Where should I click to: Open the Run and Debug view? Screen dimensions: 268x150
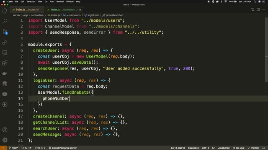point(5,42)
